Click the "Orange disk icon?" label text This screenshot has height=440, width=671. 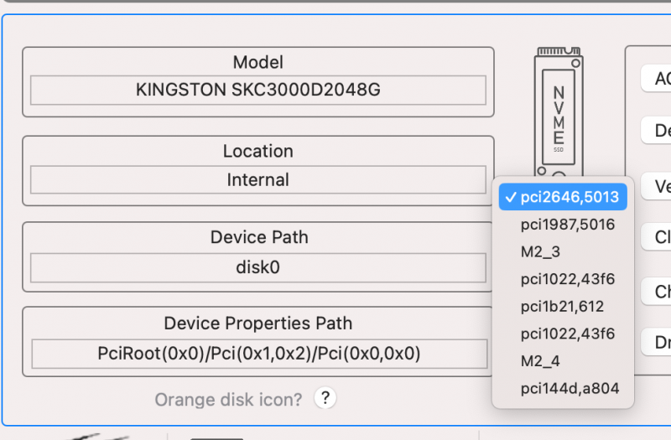coord(228,400)
